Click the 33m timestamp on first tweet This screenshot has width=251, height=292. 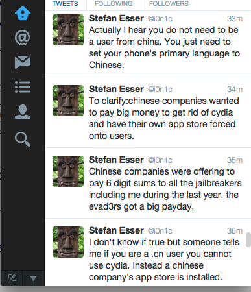click(x=235, y=19)
